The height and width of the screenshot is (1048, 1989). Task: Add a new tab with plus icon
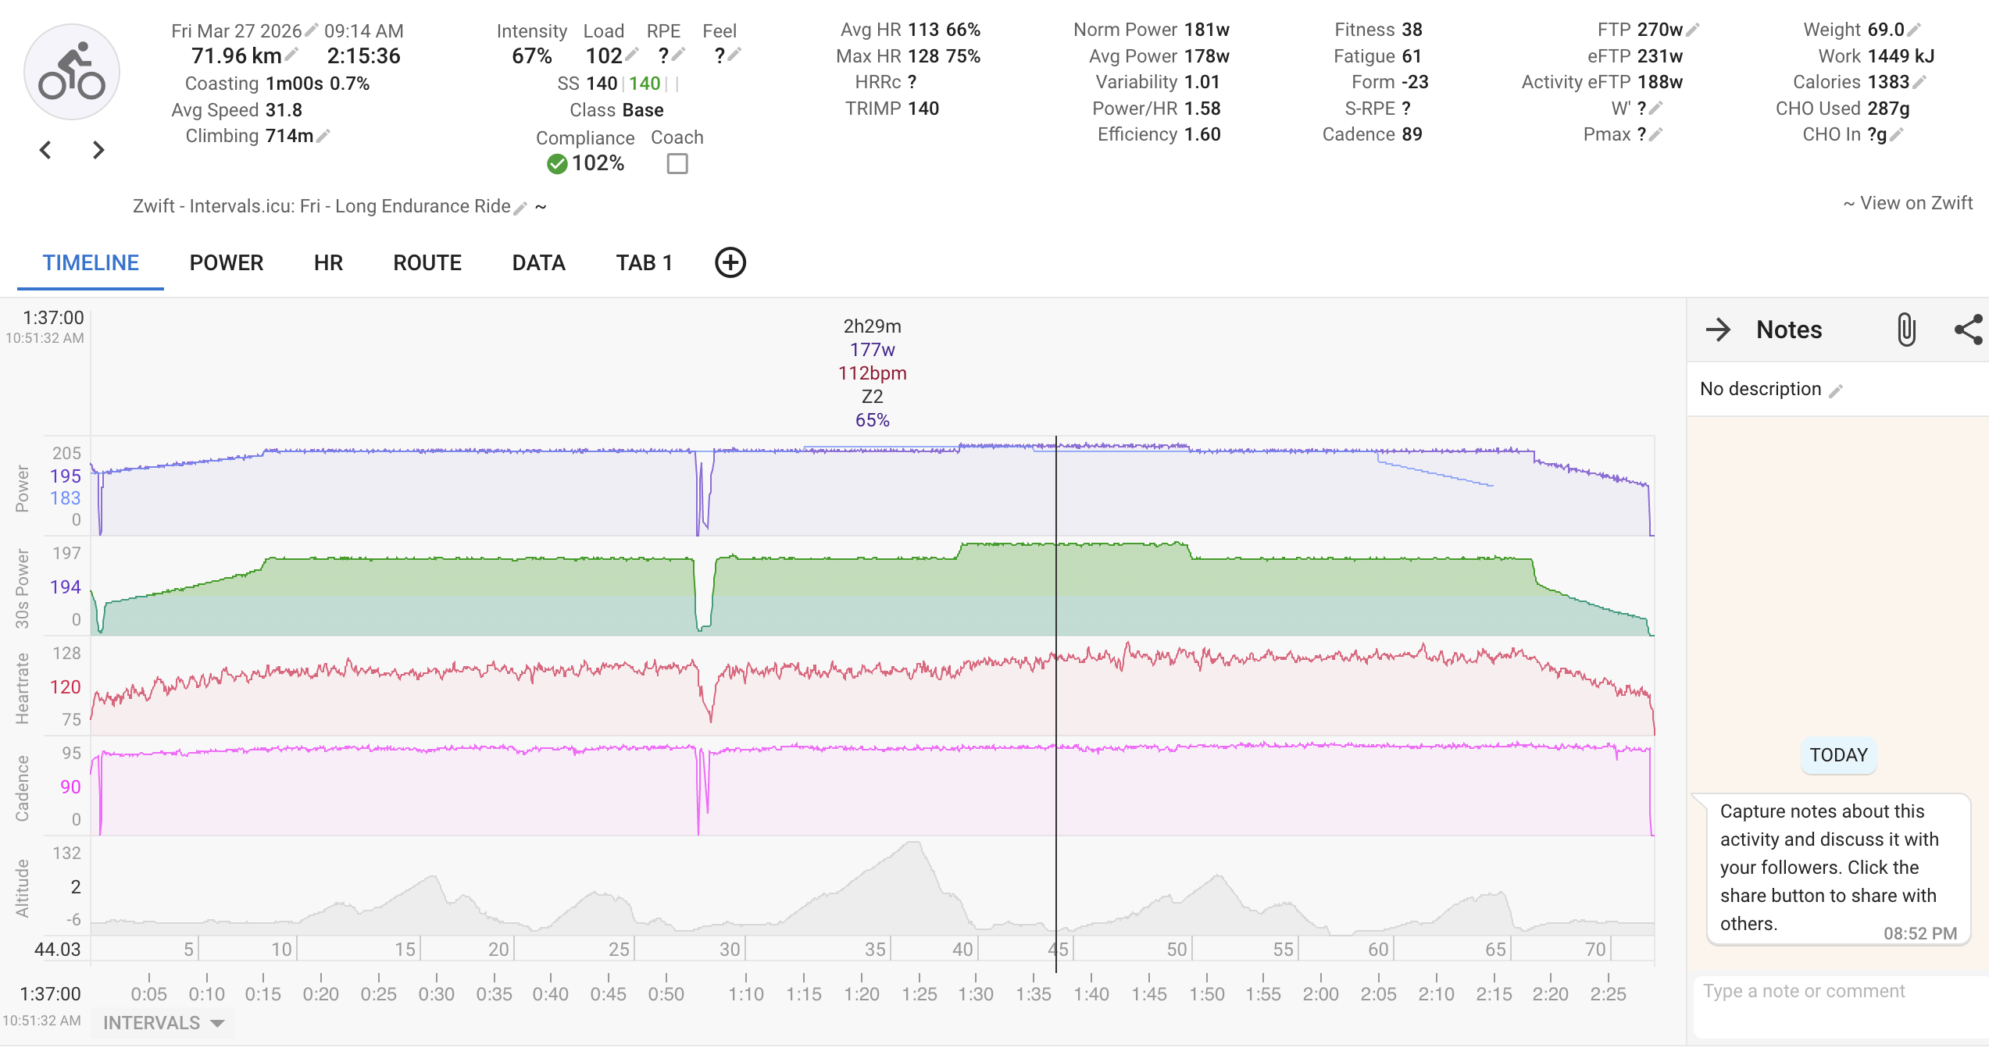click(730, 262)
